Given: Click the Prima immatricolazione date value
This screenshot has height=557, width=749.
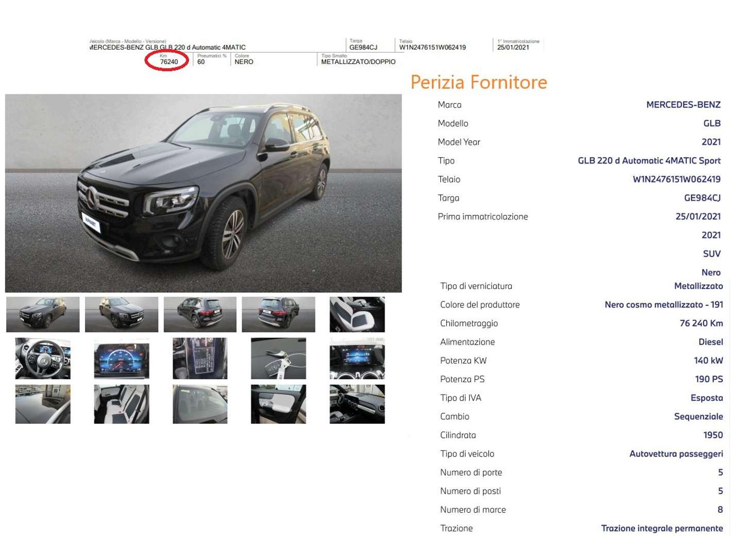Looking at the screenshot, I should 698,217.
